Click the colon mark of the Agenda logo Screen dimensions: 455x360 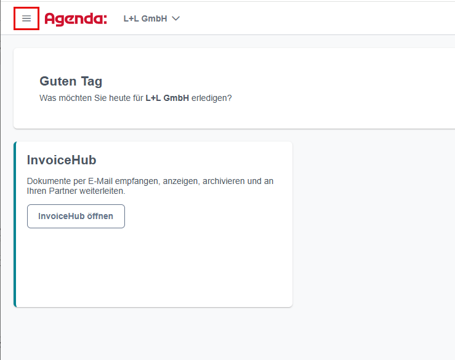point(105,19)
